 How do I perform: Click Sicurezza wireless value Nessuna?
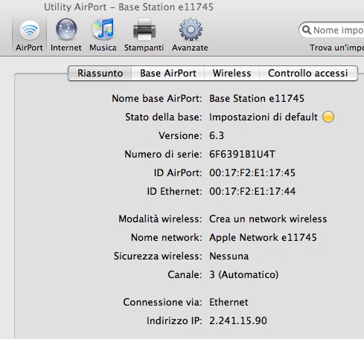pyautogui.click(x=229, y=256)
